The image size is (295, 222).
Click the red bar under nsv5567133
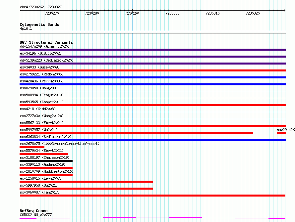(x=152, y=126)
